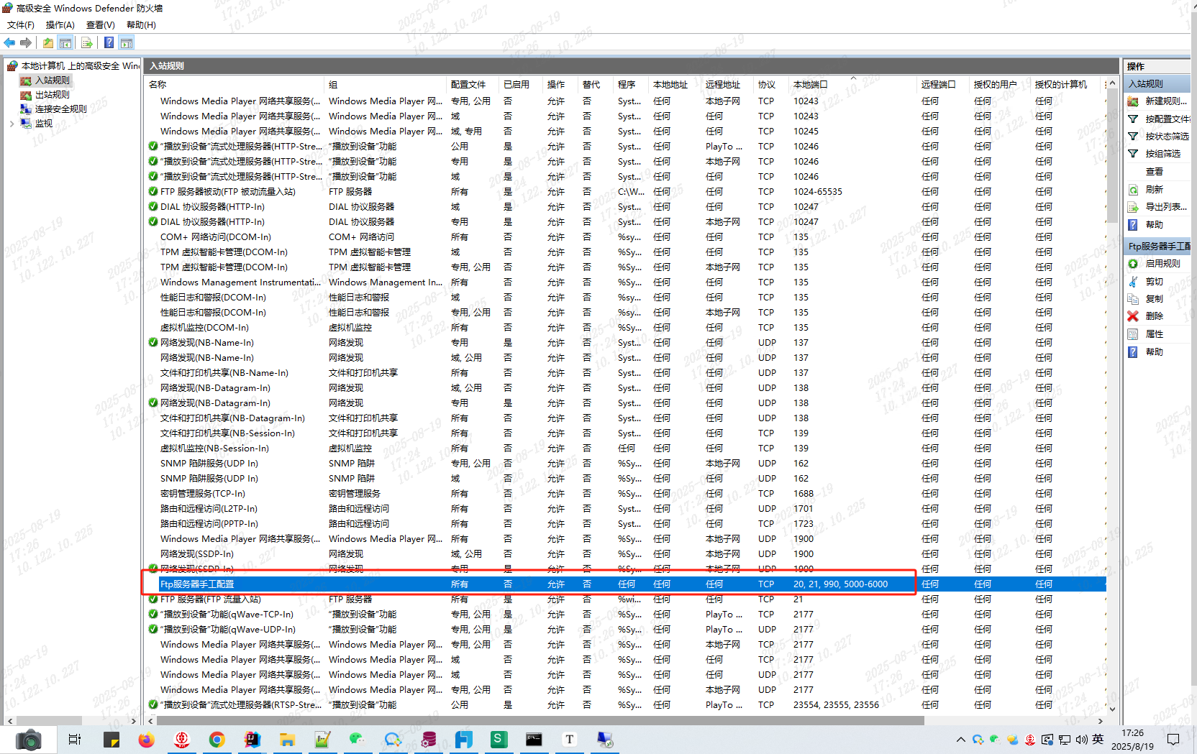Sort by the 授权的用户 column header
Screen dimensions: 1197x754
click(x=999, y=85)
